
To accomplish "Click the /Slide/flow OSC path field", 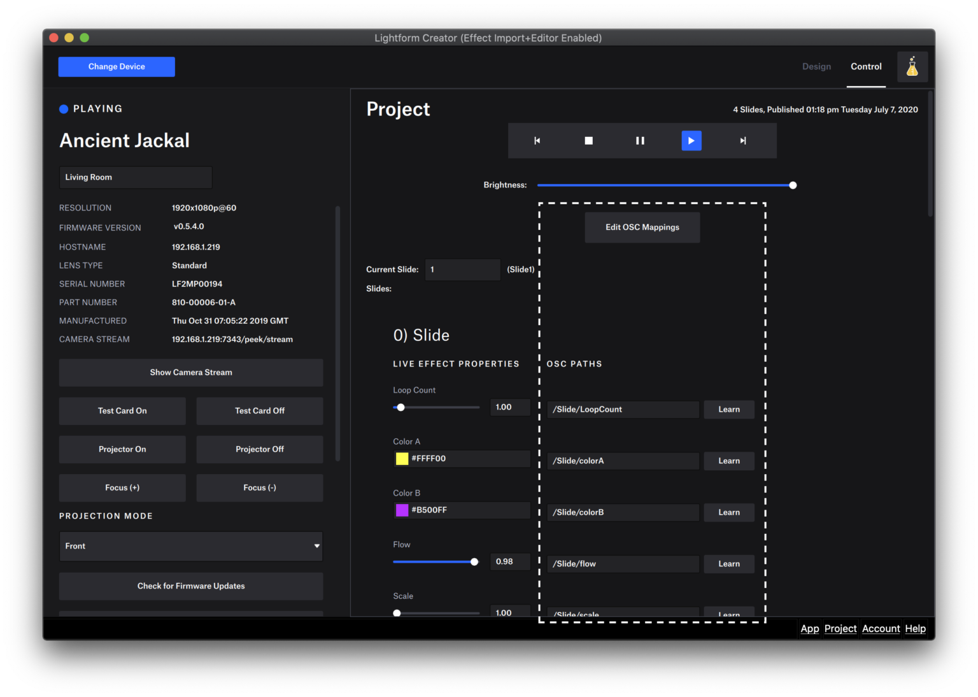I will click(x=623, y=564).
